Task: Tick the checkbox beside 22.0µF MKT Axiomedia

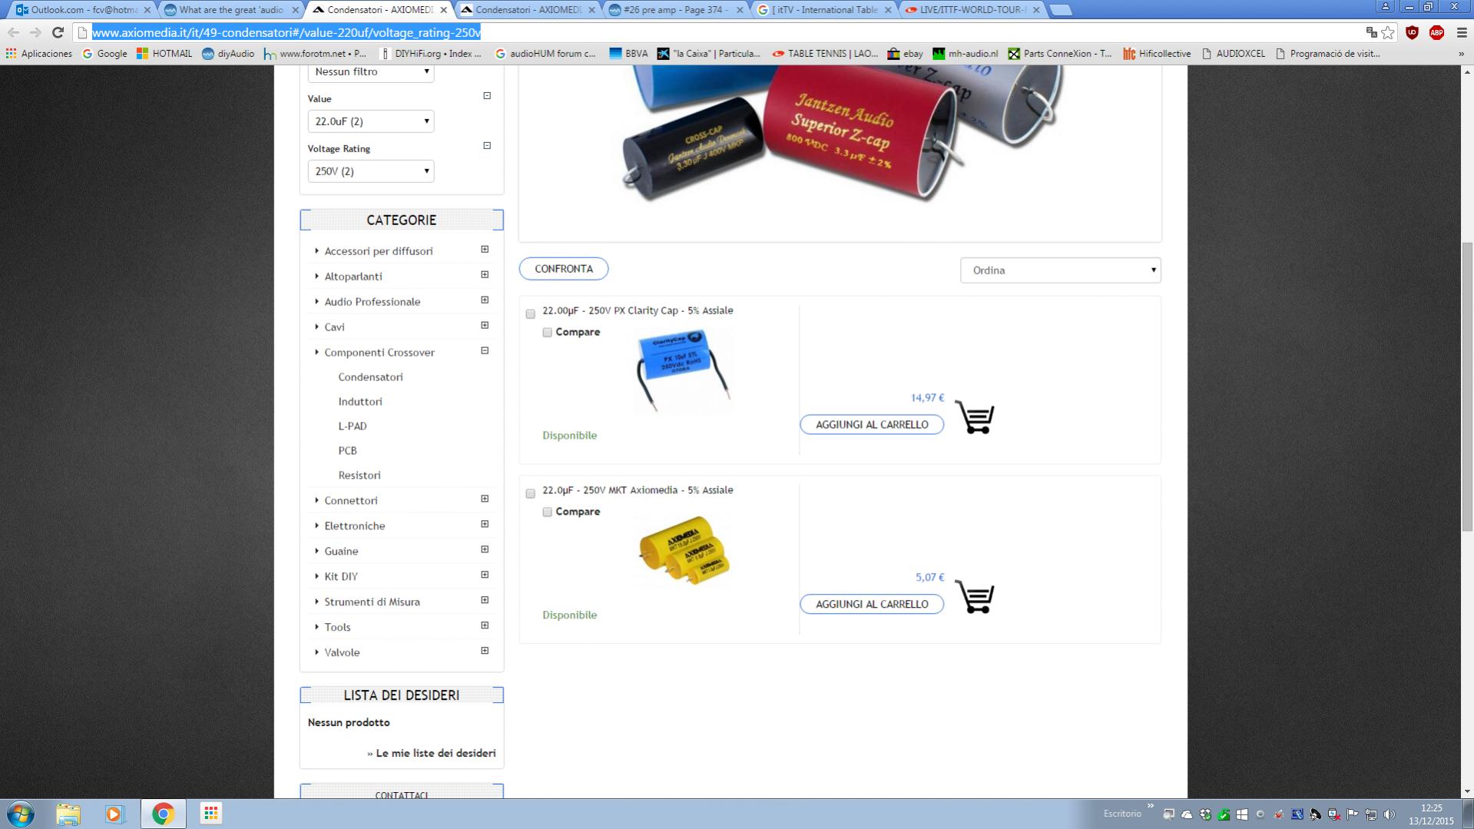Action: pos(530,493)
